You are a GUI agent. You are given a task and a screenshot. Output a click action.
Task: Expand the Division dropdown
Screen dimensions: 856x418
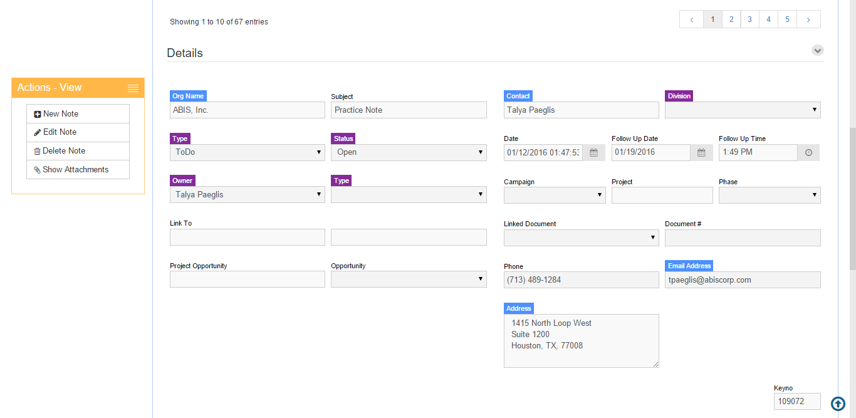click(x=743, y=110)
